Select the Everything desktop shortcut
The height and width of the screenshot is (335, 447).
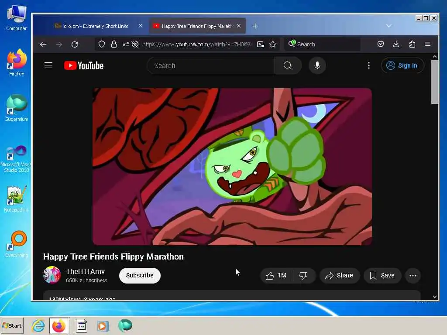tap(17, 244)
